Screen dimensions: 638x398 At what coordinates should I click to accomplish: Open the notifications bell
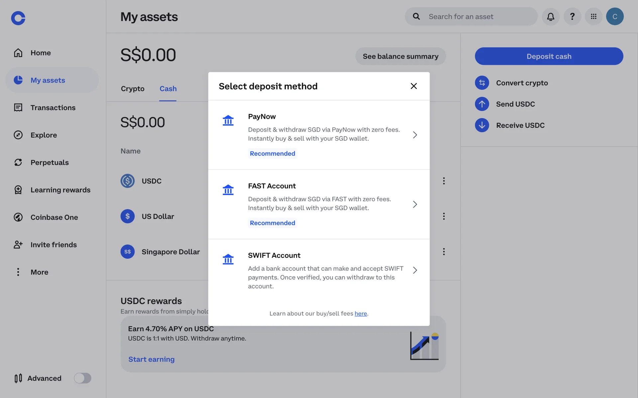pos(551,17)
